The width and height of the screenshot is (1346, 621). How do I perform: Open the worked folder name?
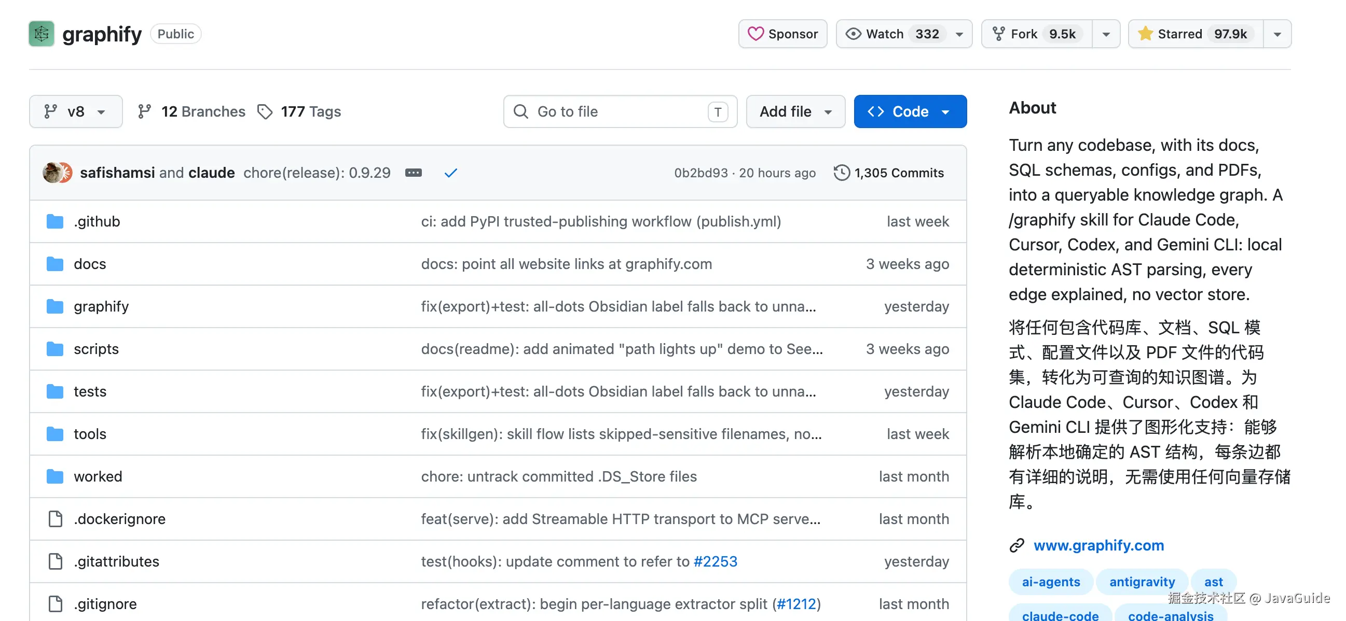coord(98,476)
